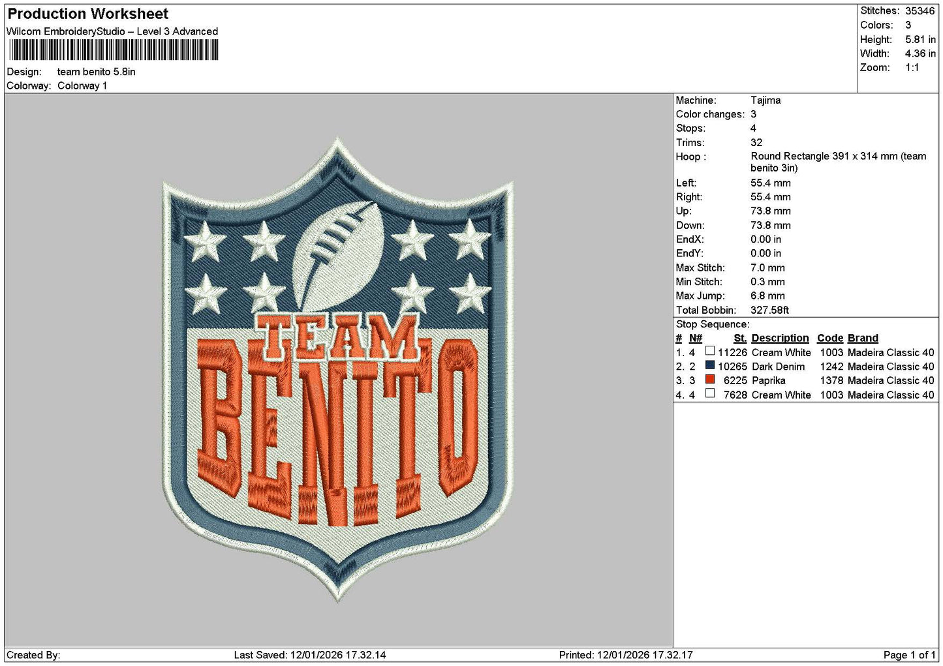
Task: Click the Dark Denim description text
Action: coord(778,367)
